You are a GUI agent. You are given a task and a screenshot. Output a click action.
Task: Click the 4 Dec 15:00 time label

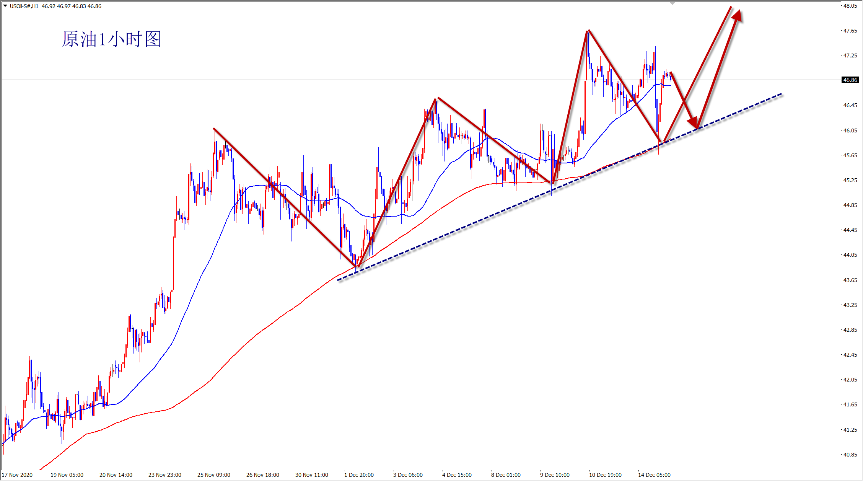point(457,475)
